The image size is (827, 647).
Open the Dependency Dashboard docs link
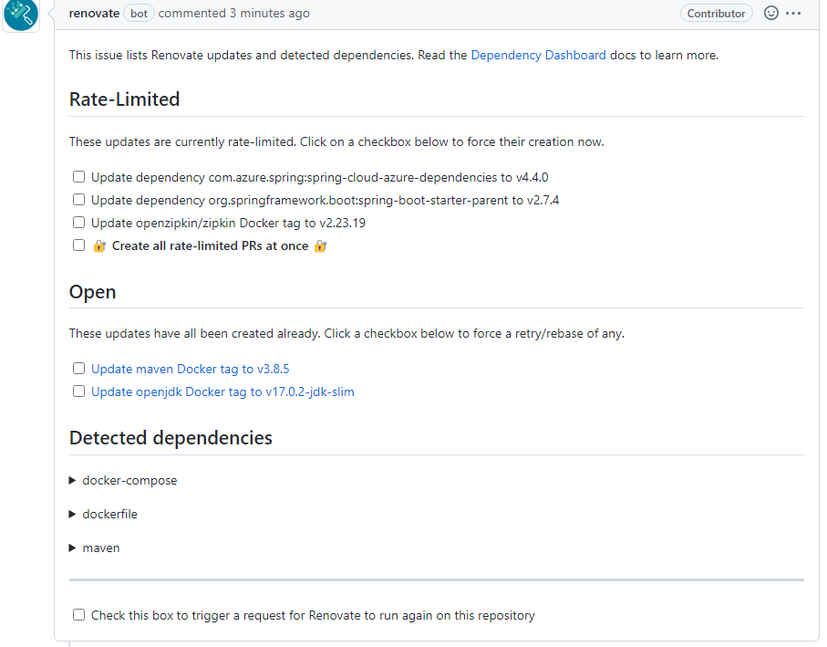[538, 56]
